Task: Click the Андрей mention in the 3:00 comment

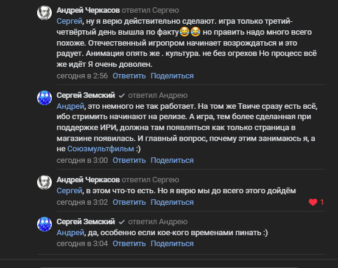Action: (x=70, y=106)
